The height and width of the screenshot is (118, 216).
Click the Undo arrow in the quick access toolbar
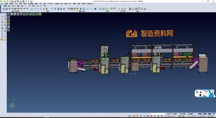click(26, 1)
